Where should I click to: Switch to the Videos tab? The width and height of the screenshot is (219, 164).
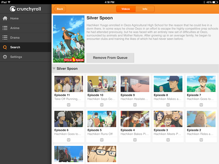(126, 9)
